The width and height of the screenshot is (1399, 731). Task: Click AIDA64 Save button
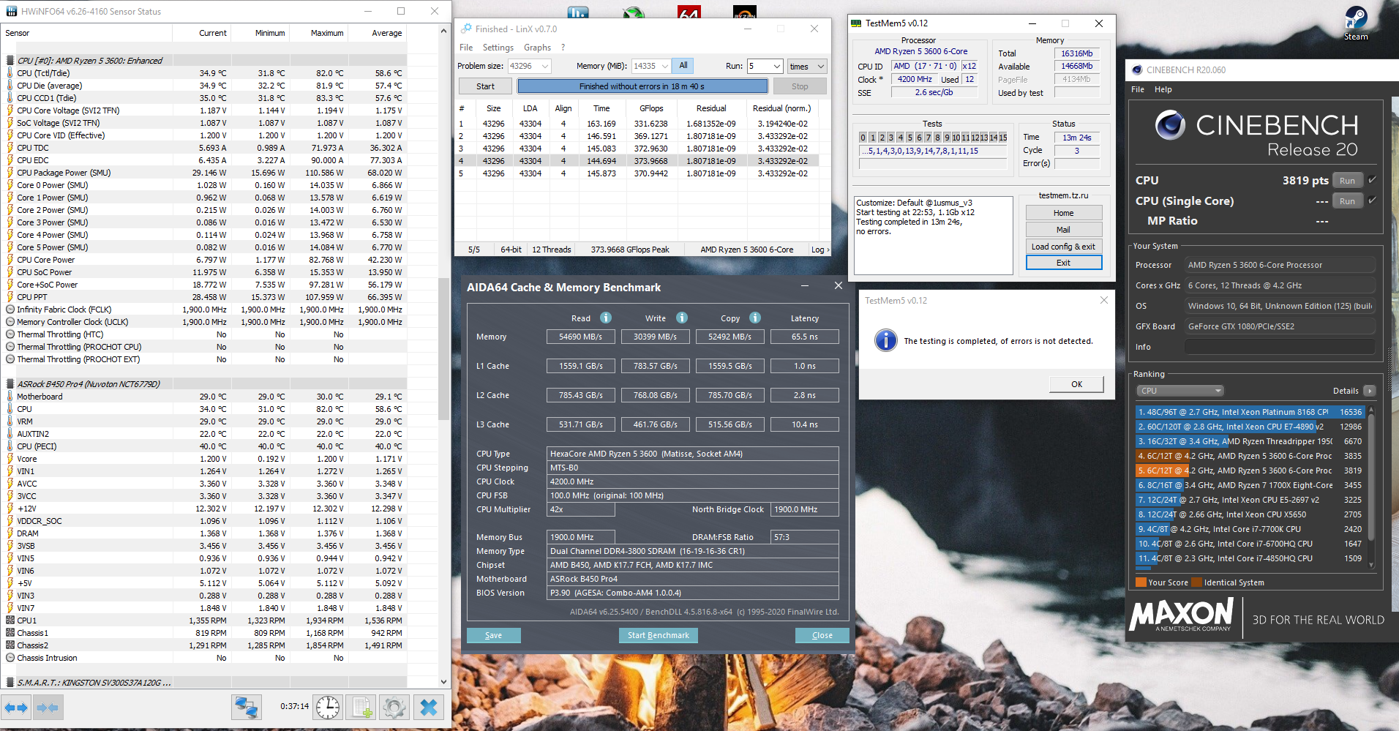tap(494, 635)
